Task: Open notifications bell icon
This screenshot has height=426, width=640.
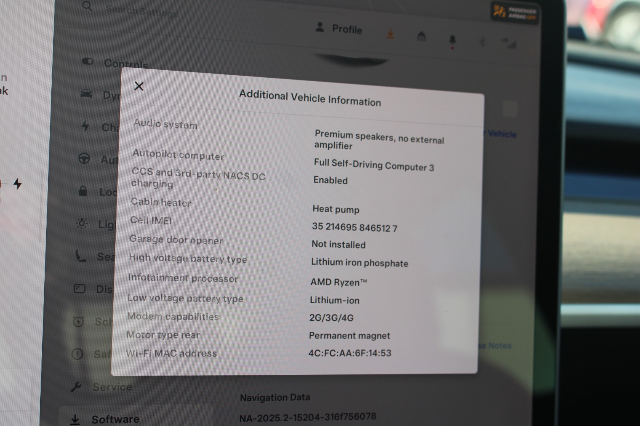Action: tap(452, 40)
